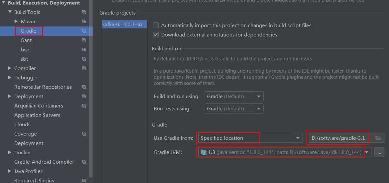Uncheck Download external annotations for dependencies
The height and width of the screenshot is (183, 389).
click(156, 35)
